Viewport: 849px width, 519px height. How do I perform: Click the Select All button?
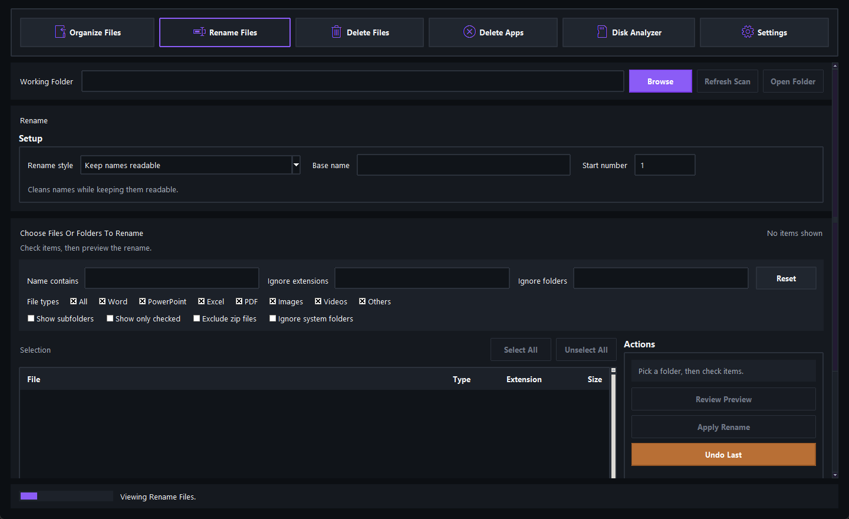tap(521, 350)
